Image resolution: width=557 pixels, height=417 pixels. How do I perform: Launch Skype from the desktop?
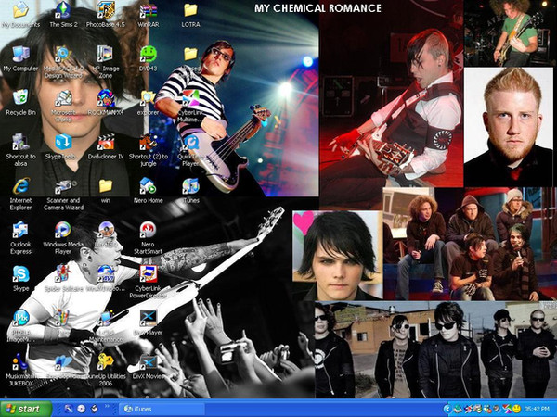[x=20, y=273]
